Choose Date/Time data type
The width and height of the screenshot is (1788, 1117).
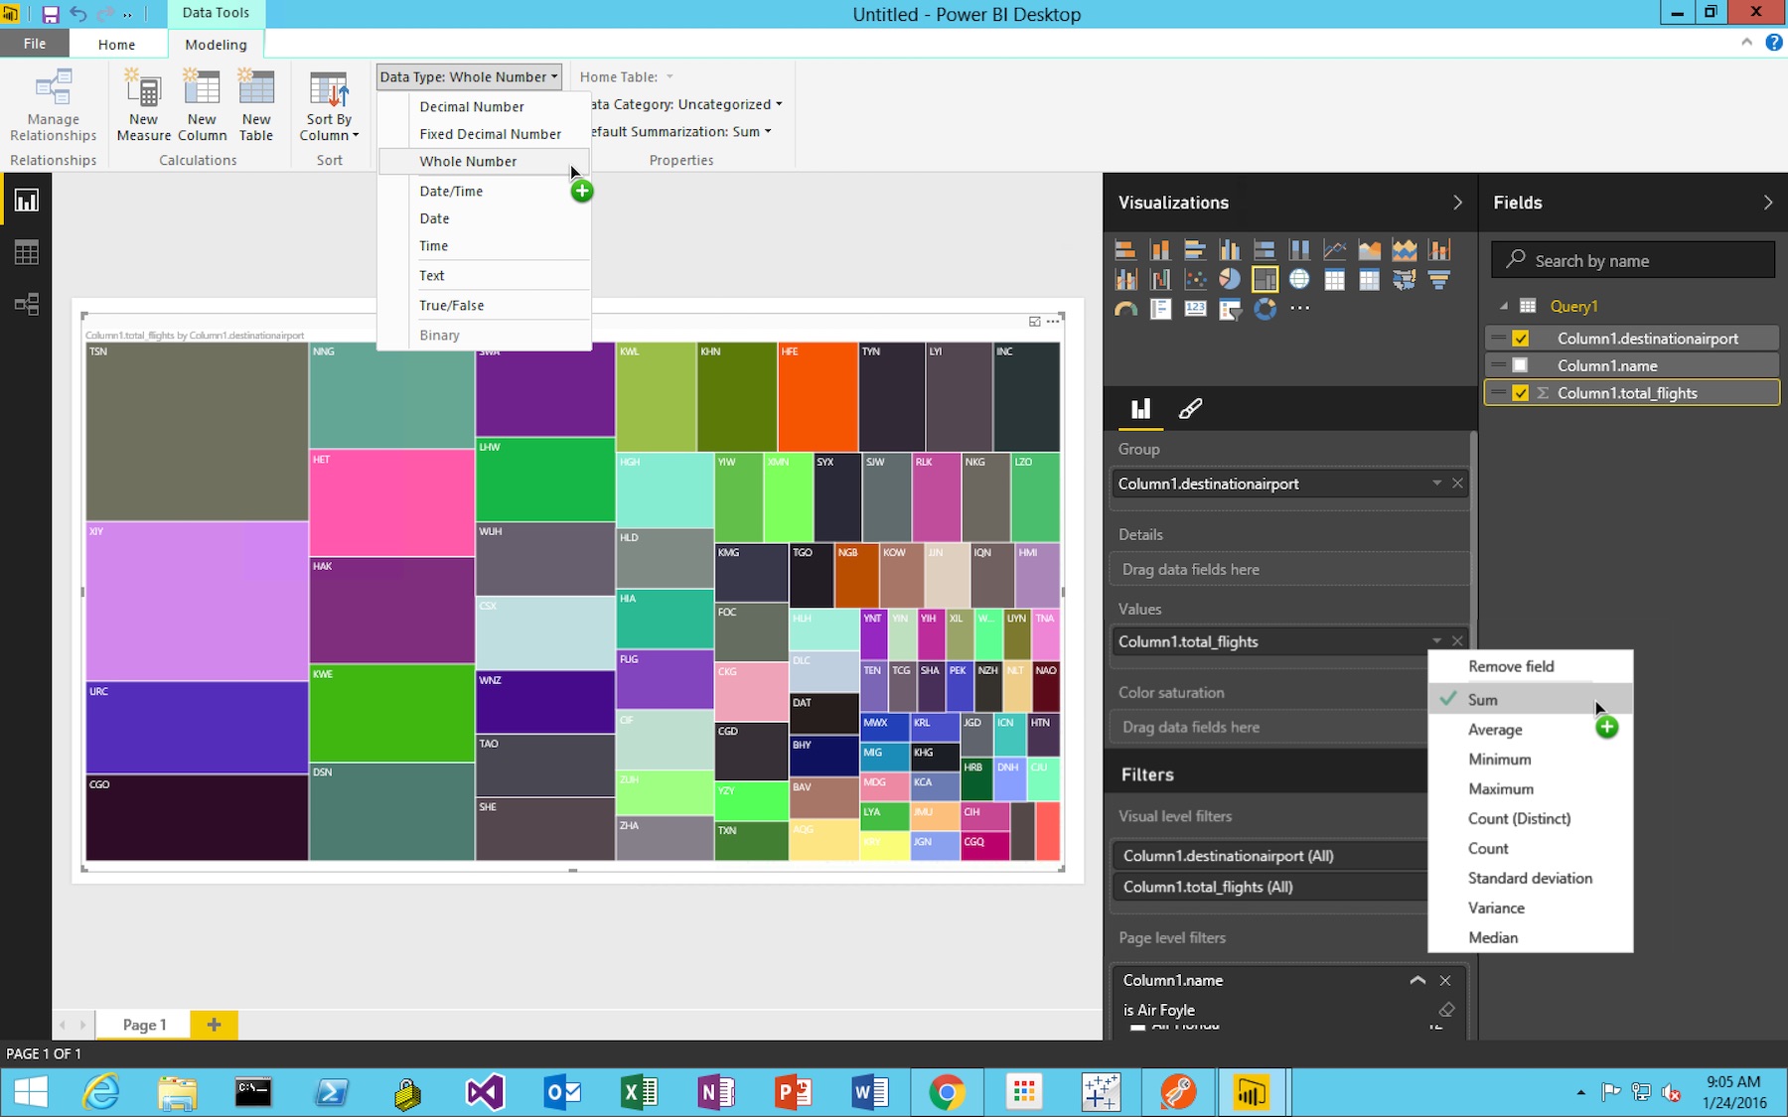tap(451, 191)
